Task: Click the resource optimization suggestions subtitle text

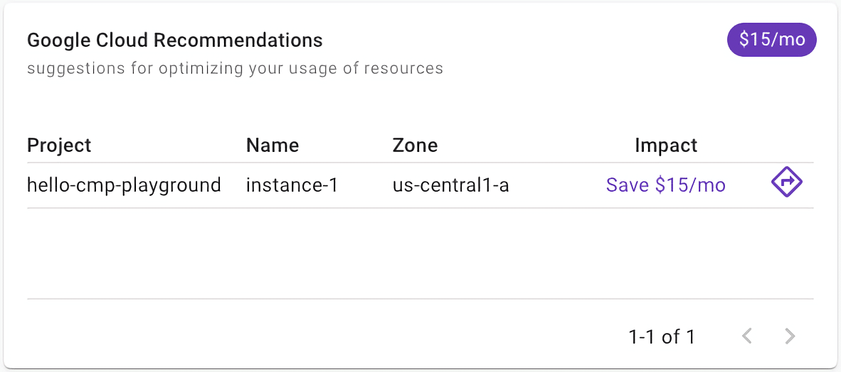Action: [235, 69]
